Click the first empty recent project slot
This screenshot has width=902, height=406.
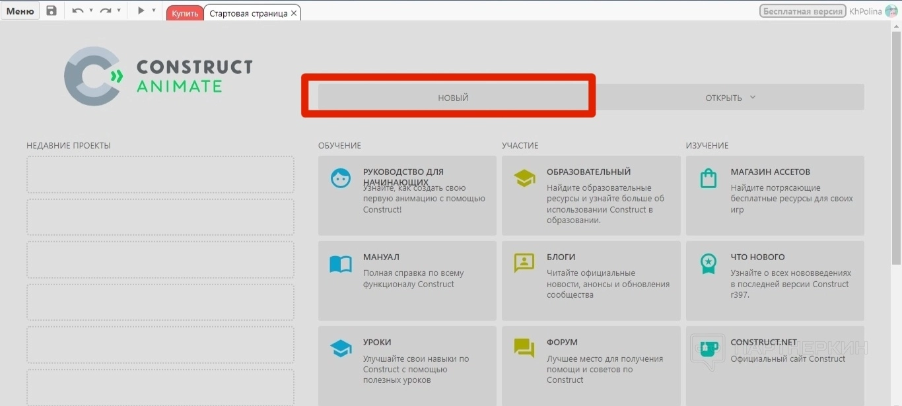[160, 174]
